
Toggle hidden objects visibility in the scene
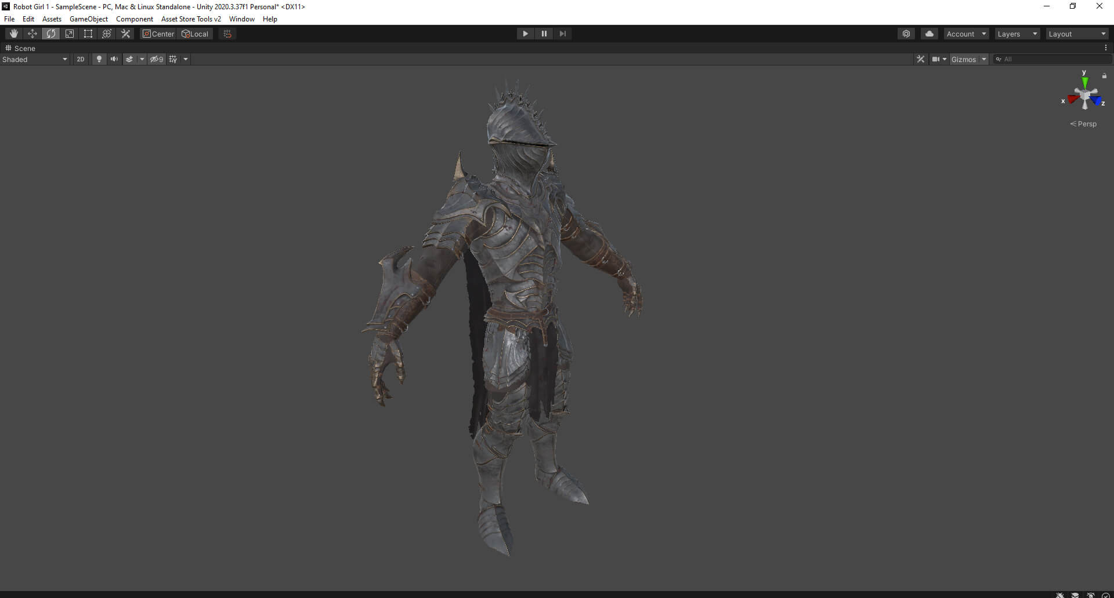[x=157, y=59]
